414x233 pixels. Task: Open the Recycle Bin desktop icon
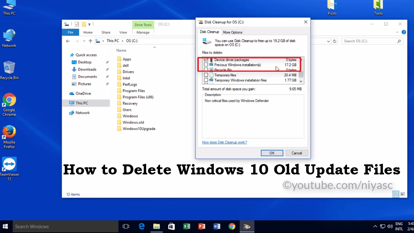(9, 71)
